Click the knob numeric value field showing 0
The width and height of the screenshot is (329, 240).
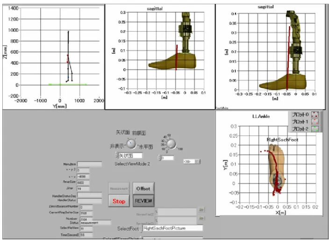tap(167, 158)
